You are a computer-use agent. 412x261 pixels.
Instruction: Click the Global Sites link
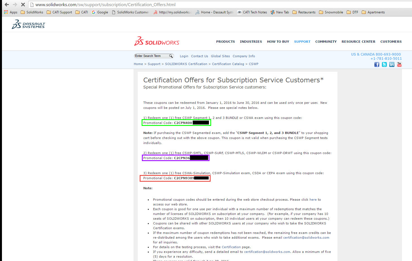point(220,56)
